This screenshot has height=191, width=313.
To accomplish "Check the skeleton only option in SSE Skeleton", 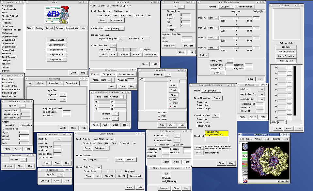I will click(155, 144).
